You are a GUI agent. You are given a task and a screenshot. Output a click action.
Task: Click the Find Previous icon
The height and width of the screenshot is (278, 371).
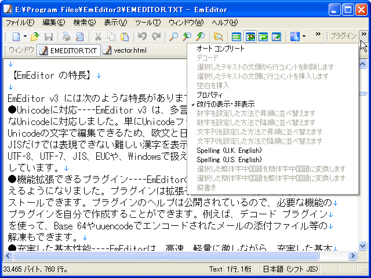click(187, 36)
